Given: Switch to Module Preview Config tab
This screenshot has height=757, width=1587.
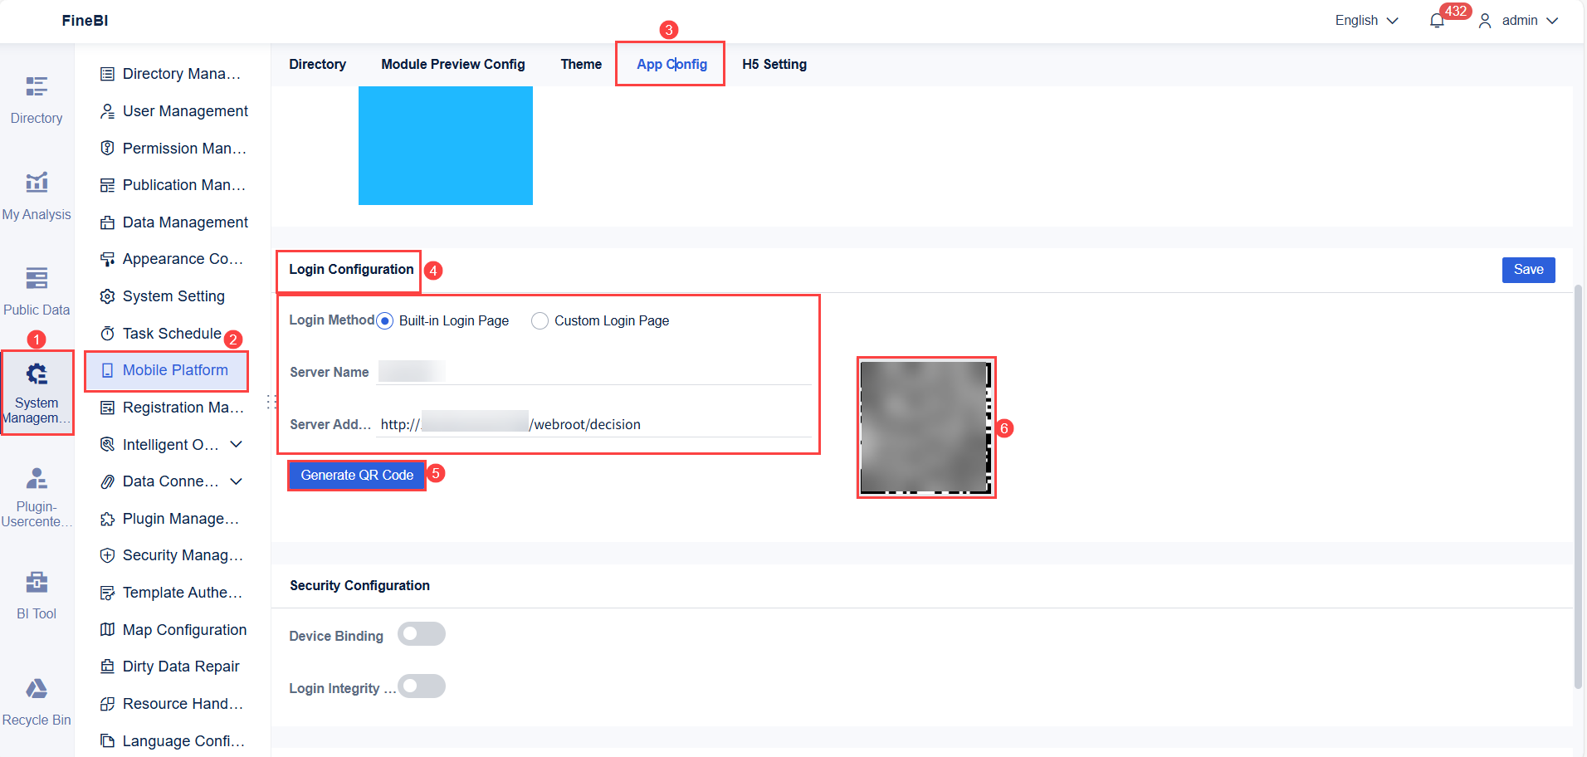Looking at the screenshot, I should coord(453,64).
